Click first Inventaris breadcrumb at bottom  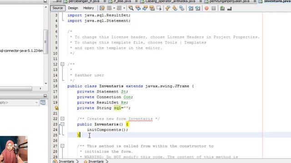[x=66, y=161]
